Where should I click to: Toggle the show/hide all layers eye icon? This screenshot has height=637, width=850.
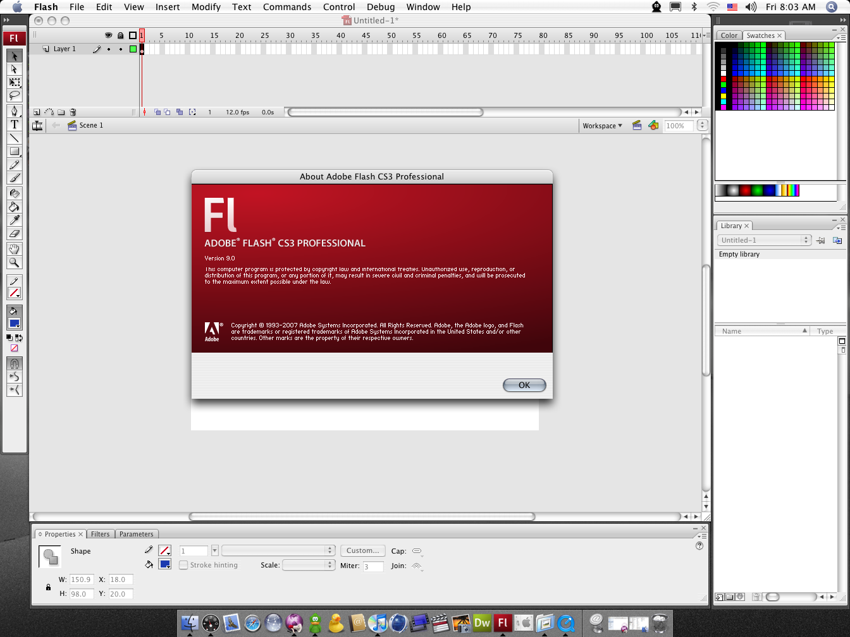click(x=108, y=35)
